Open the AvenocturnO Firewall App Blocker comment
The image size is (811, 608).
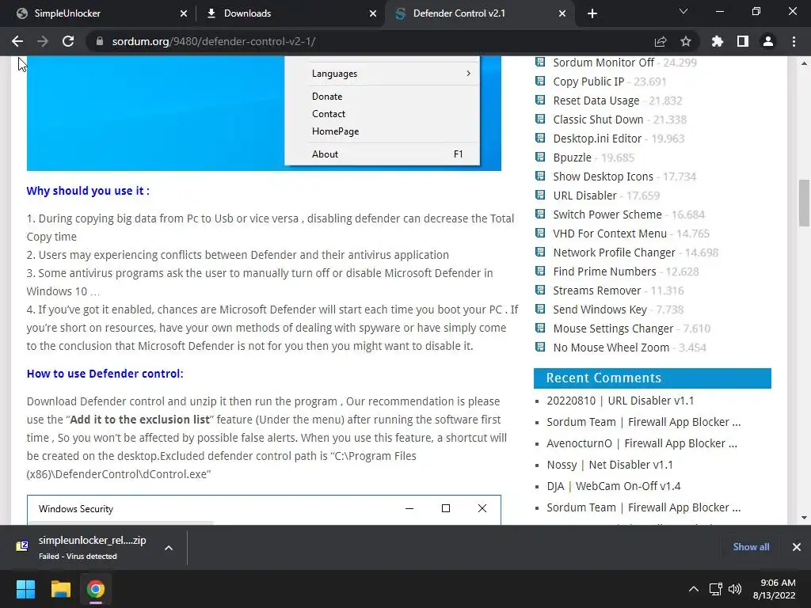pyautogui.click(x=642, y=443)
